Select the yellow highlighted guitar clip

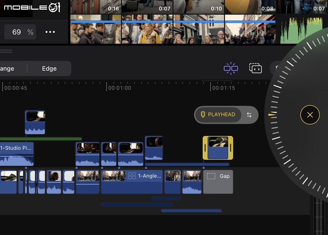(x=218, y=148)
